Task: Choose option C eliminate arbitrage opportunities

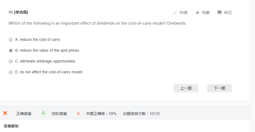Action: click(x=11, y=61)
